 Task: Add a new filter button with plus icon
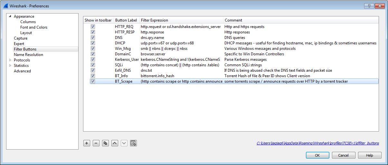point(87,143)
